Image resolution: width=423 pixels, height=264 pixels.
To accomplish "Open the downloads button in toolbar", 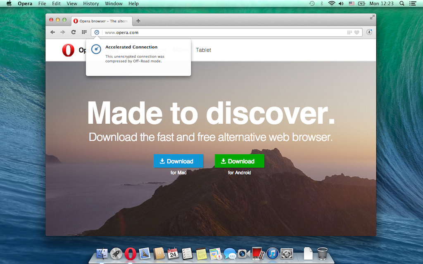I will 369,32.
